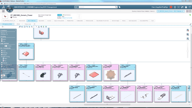Toggle the EBOM display checkbox
The image size is (192, 108).
[2, 39]
